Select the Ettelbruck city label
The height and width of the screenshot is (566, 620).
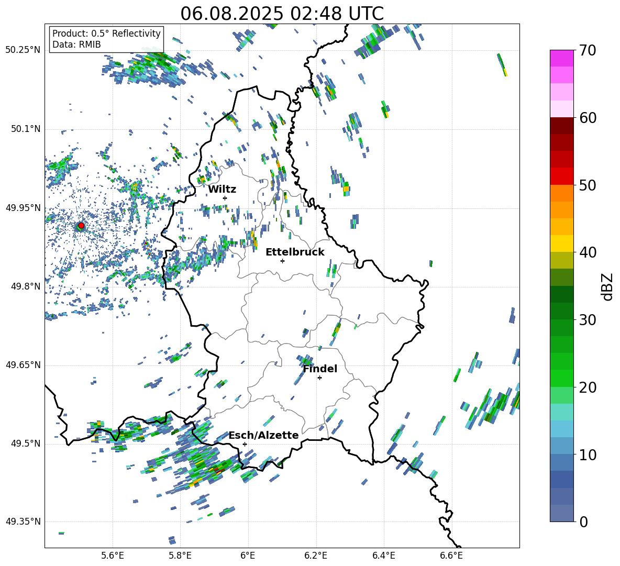[295, 252]
